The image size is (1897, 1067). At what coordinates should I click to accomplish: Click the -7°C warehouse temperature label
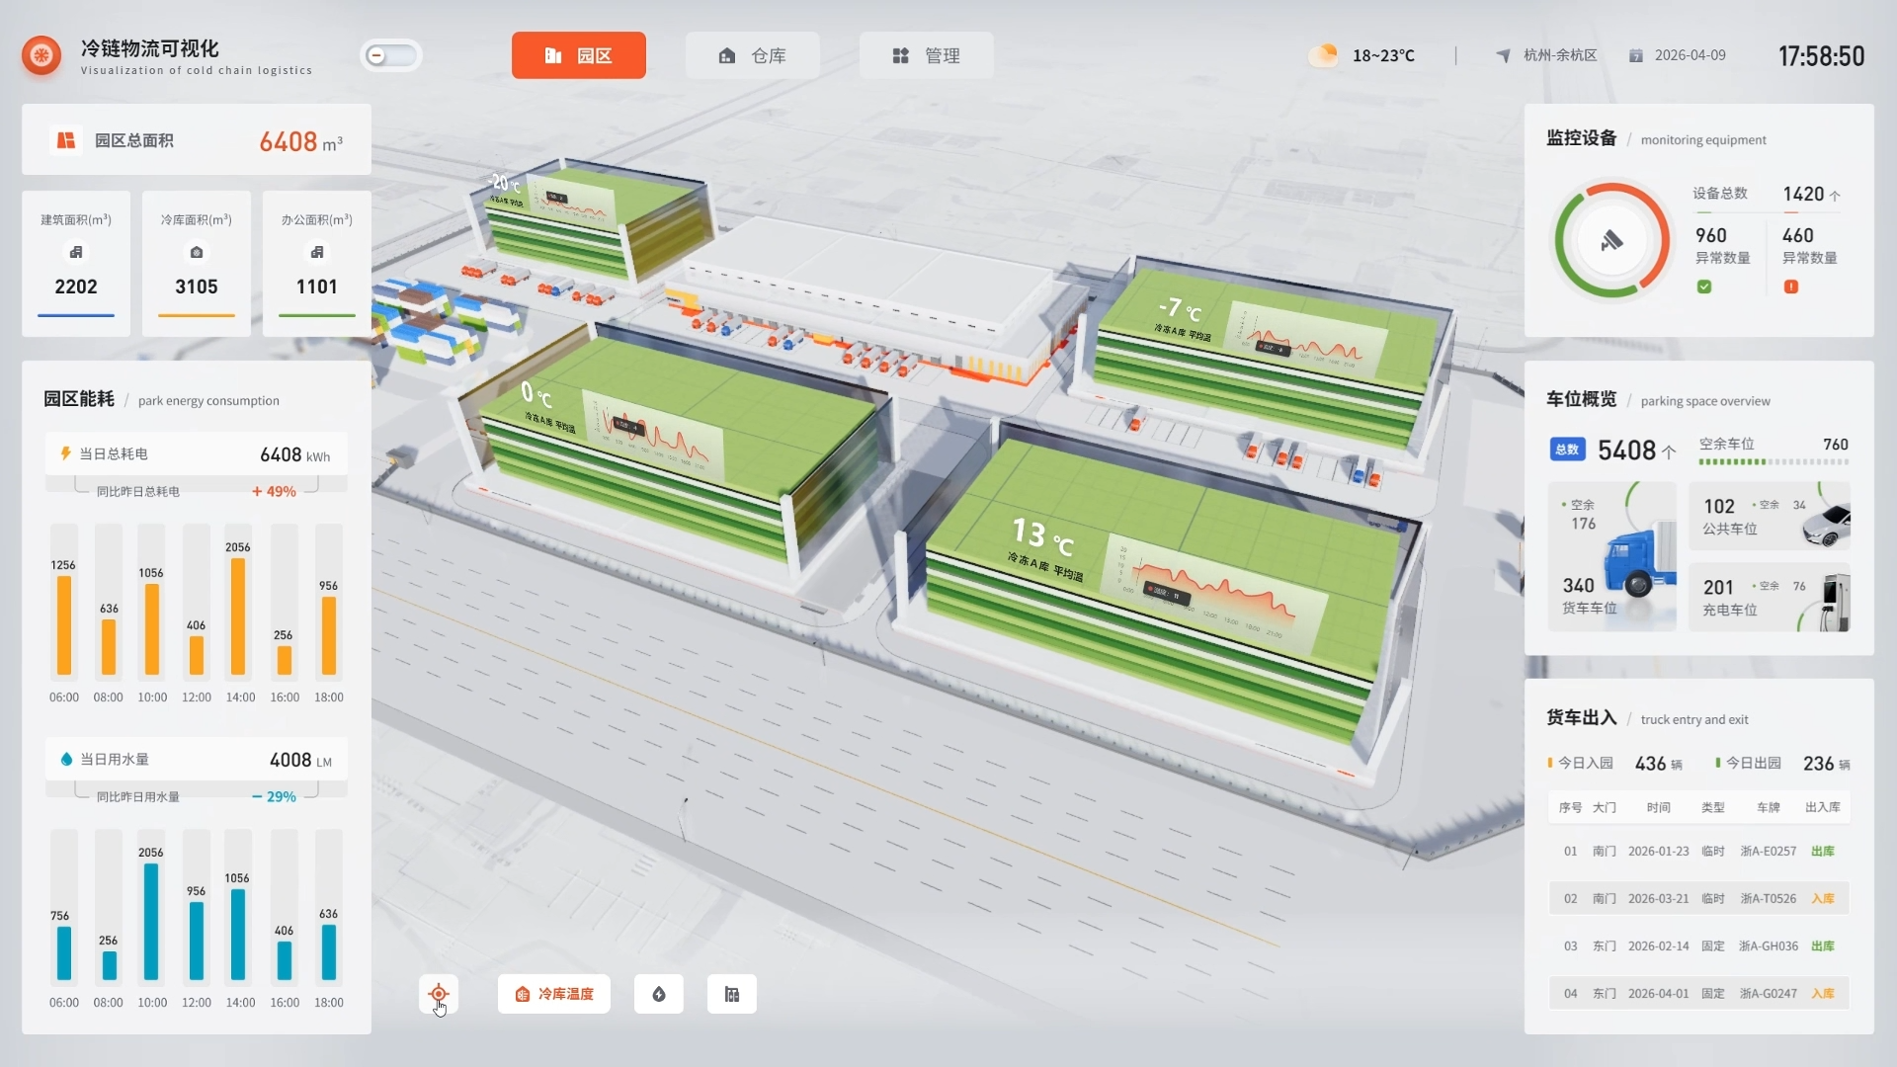(1181, 309)
